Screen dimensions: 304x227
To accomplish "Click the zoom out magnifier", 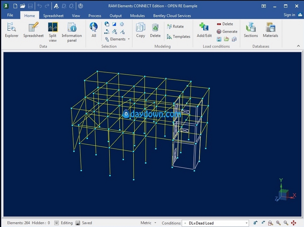I will pyautogui.click(x=286, y=223).
